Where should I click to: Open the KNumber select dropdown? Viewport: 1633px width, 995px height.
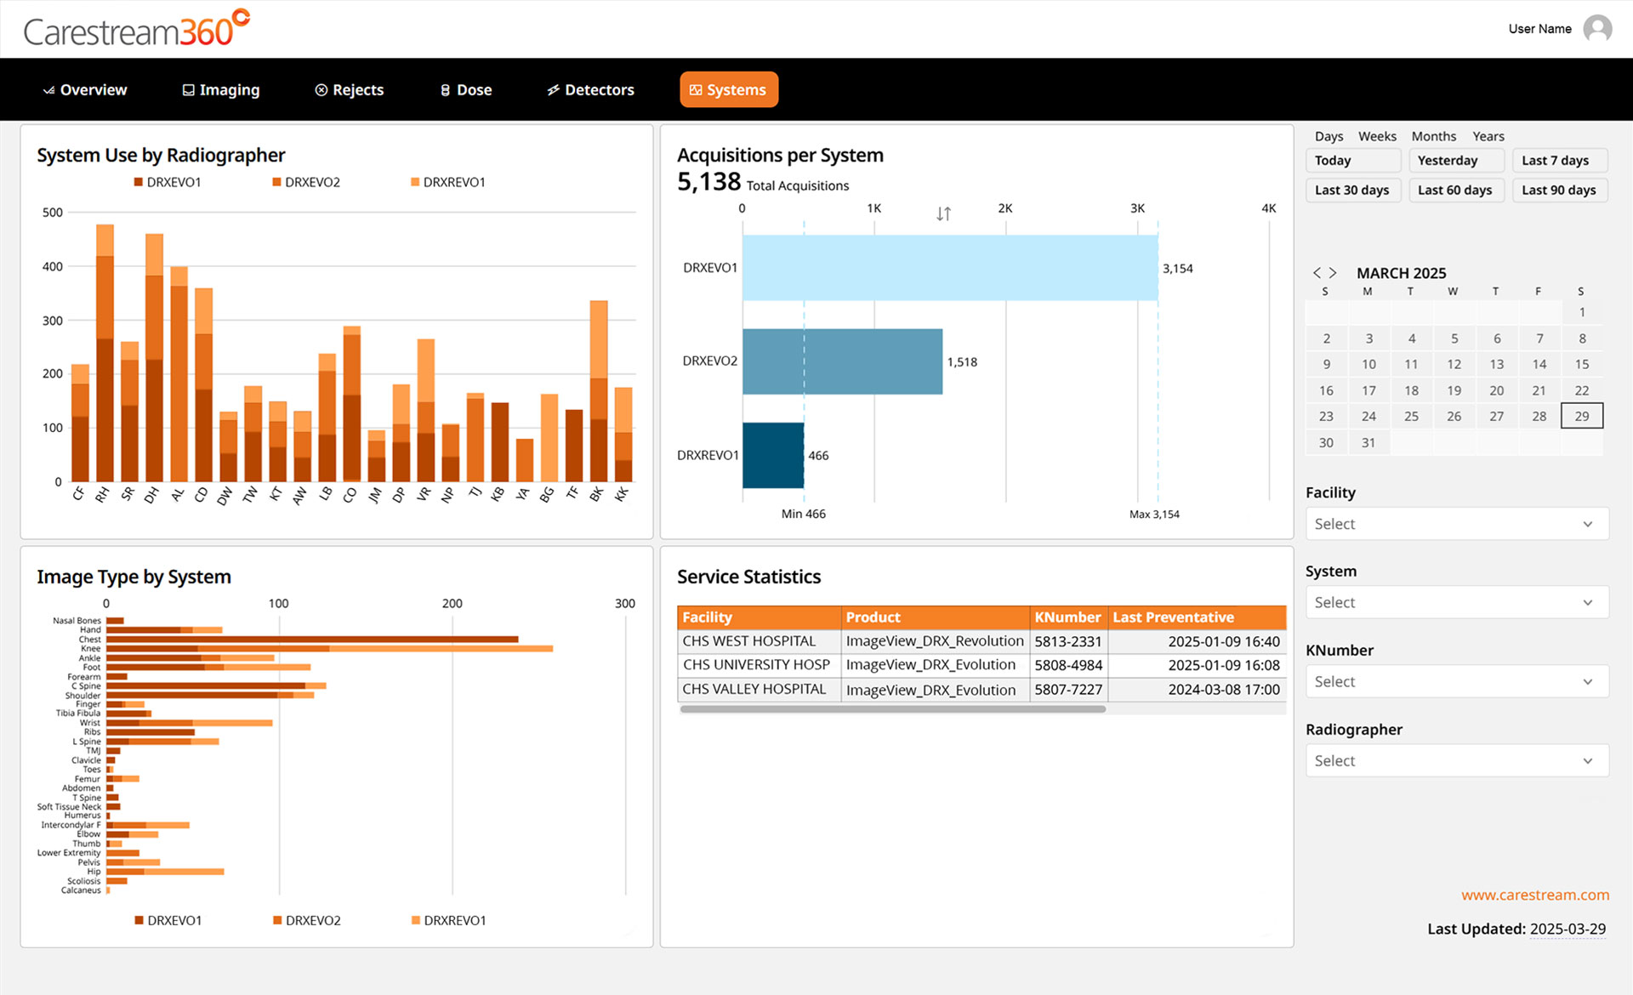1456,681
